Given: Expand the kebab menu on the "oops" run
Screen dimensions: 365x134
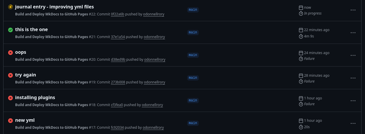Looking at the screenshot, I should coord(353,55).
